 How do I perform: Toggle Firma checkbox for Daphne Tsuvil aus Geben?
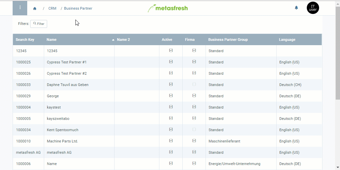click(194, 84)
